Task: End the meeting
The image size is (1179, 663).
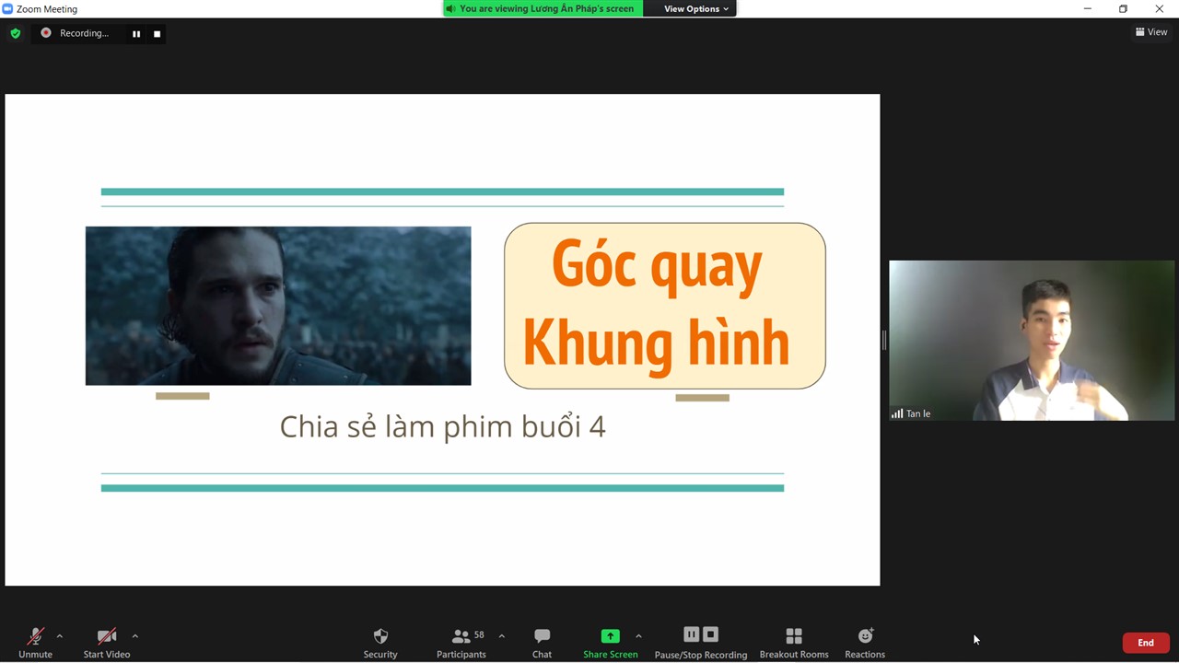Action: point(1146,643)
